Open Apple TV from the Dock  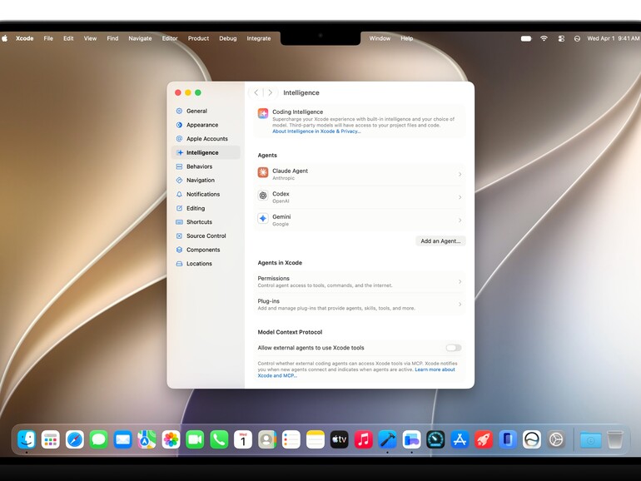340,439
